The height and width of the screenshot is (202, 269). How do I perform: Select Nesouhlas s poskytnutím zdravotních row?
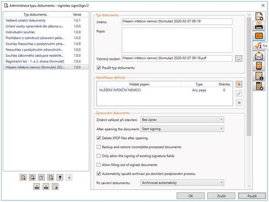coord(46,49)
